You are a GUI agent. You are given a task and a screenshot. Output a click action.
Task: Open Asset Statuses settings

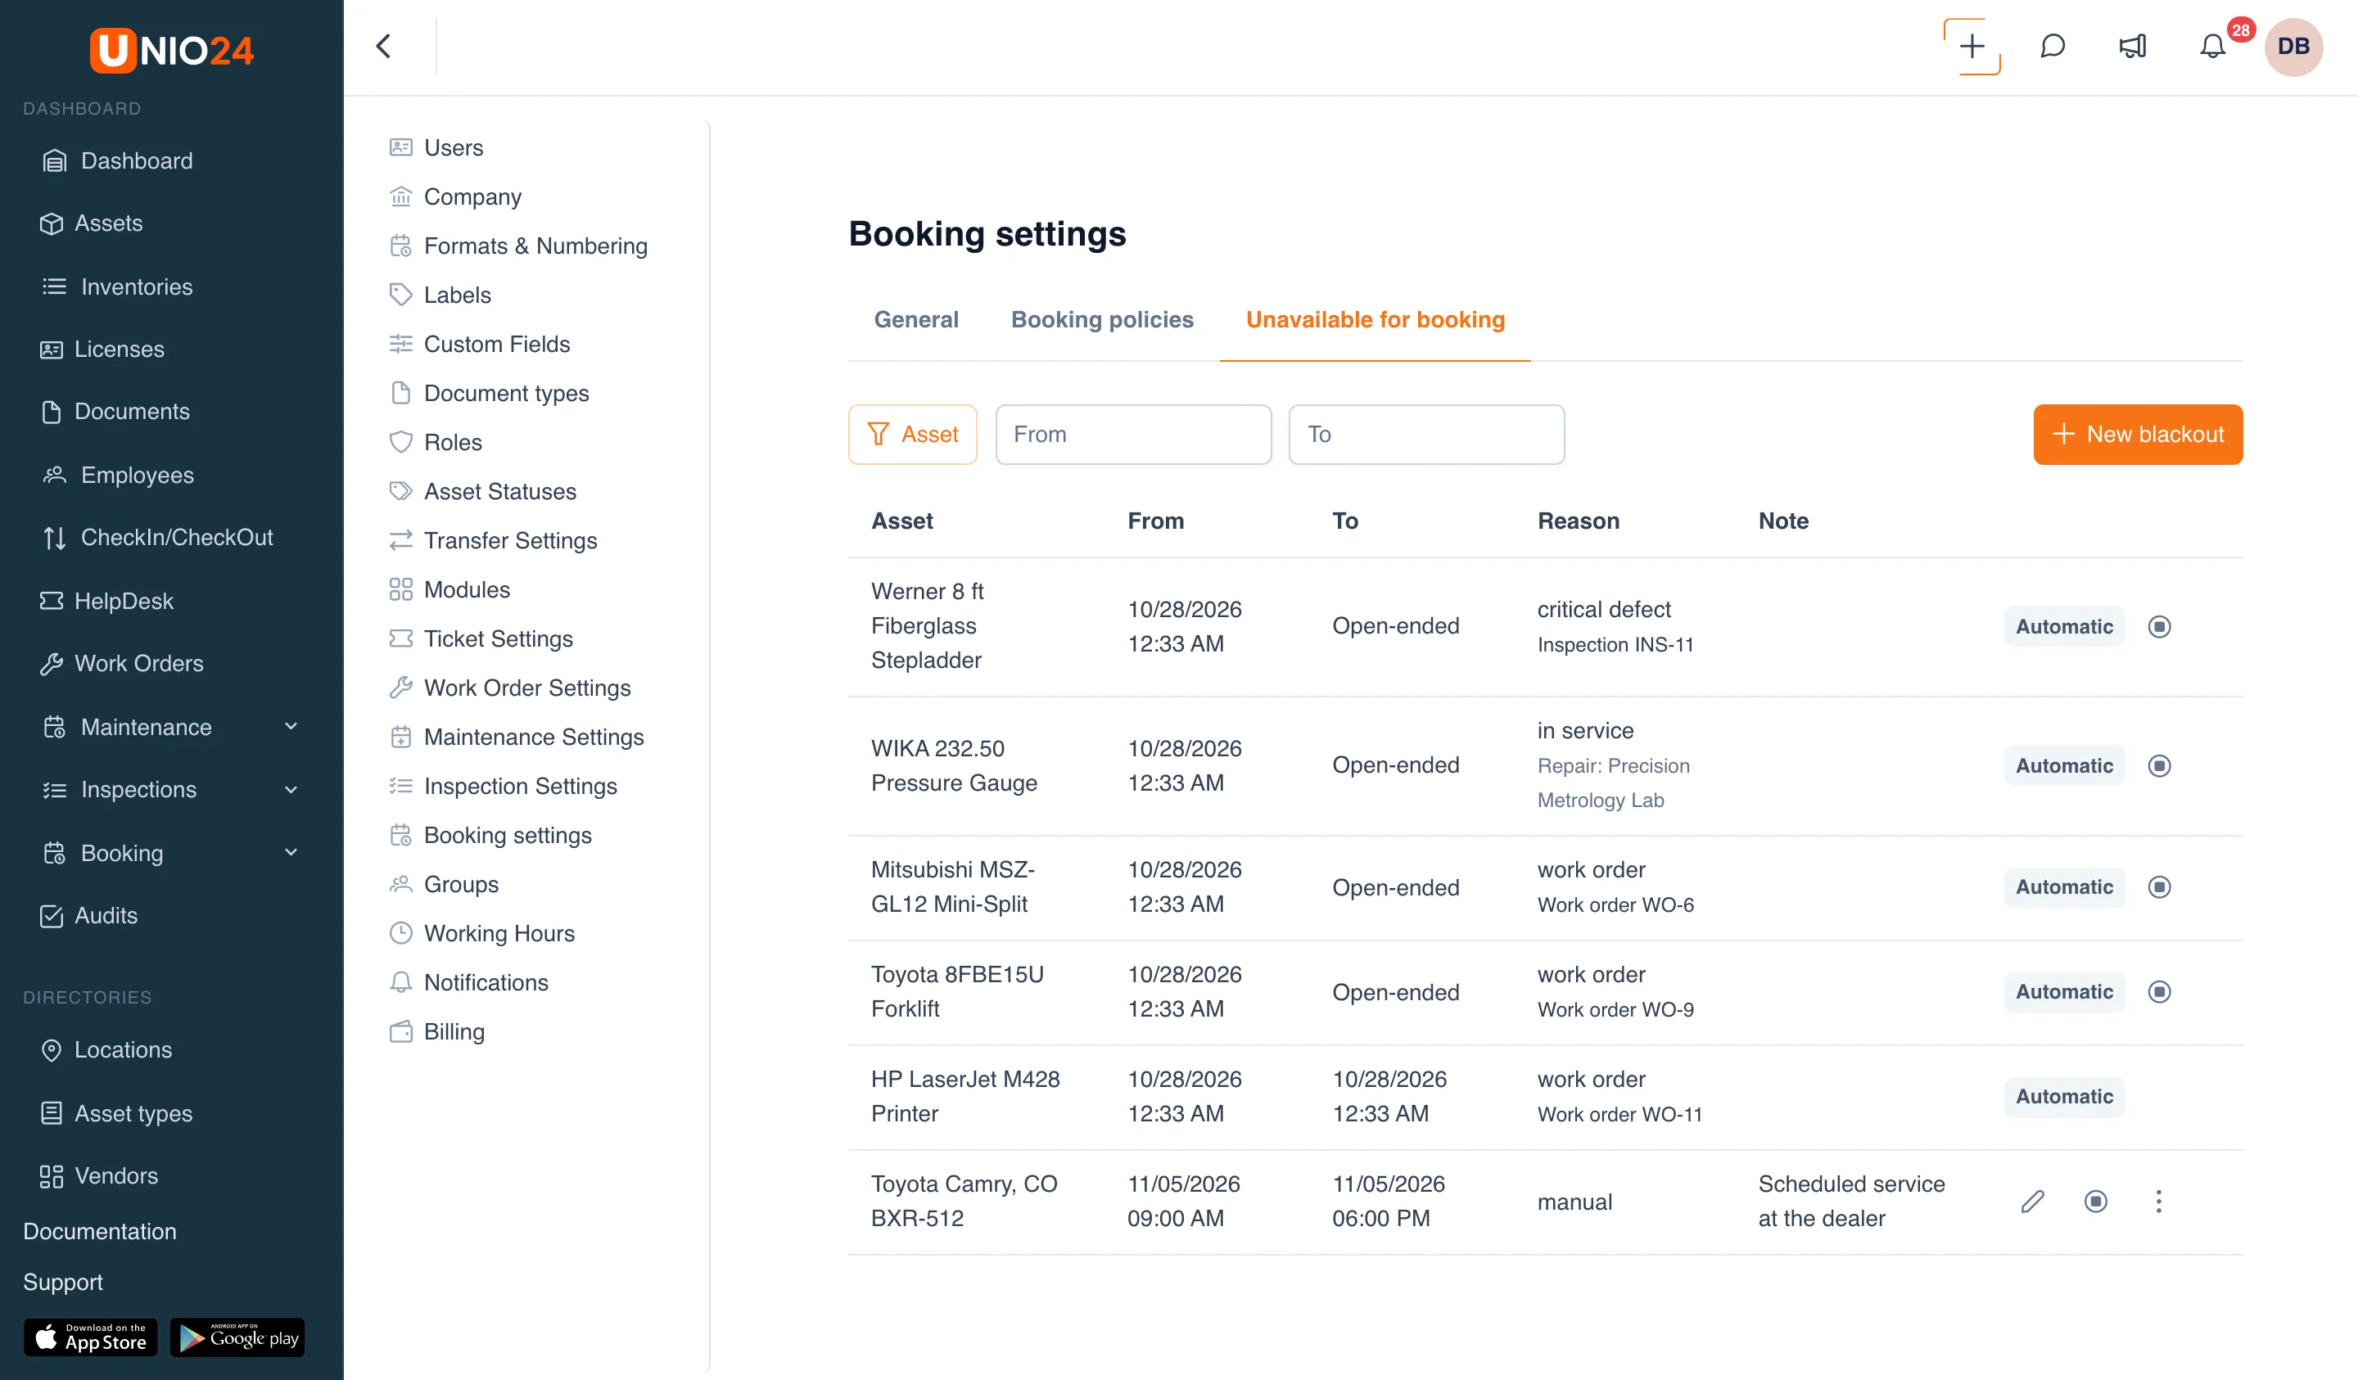(499, 491)
